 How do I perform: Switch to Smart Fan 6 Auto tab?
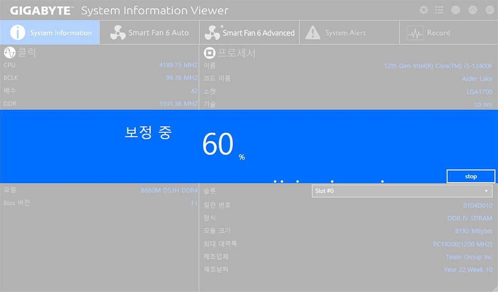[149, 32]
